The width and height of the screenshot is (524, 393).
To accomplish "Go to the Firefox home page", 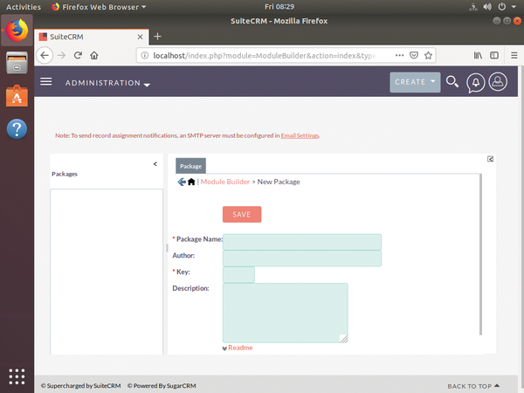I will coord(94,56).
